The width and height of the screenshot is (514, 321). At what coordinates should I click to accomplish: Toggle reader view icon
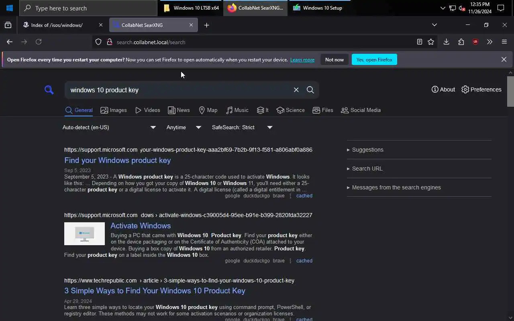(x=419, y=42)
